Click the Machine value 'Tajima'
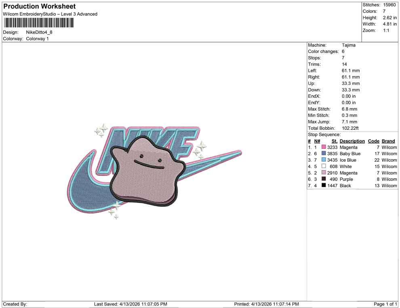Image resolution: width=400 pixels, height=308 pixels. pyautogui.click(x=348, y=45)
